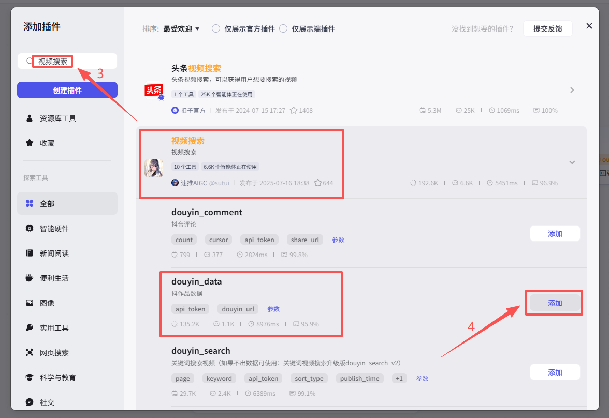Click 添加 button for douyin_data
Image resolution: width=609 pixels, height=418 pixels.
tap(555, 303)
